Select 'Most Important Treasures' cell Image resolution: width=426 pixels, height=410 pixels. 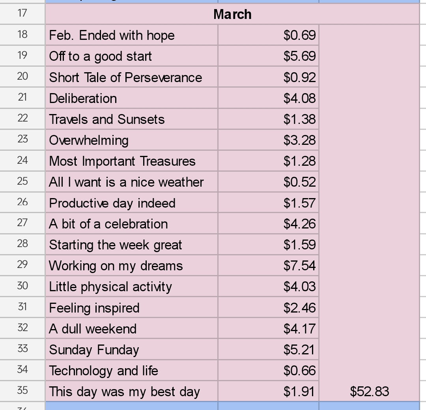pyautogui.click(x=131, y=161)
